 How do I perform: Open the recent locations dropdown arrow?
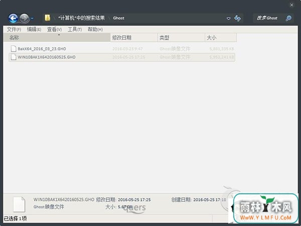[x=32, y=19]
